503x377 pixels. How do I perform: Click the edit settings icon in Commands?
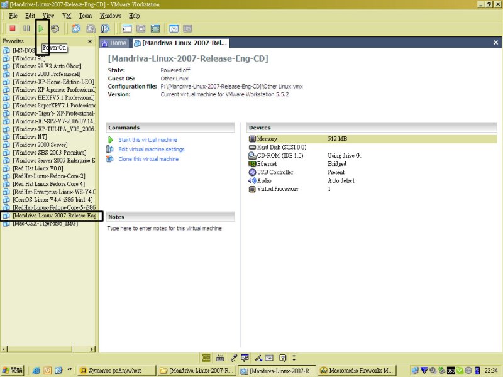click(x=110, y=150)
